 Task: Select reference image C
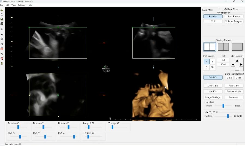tap(207, 68)
